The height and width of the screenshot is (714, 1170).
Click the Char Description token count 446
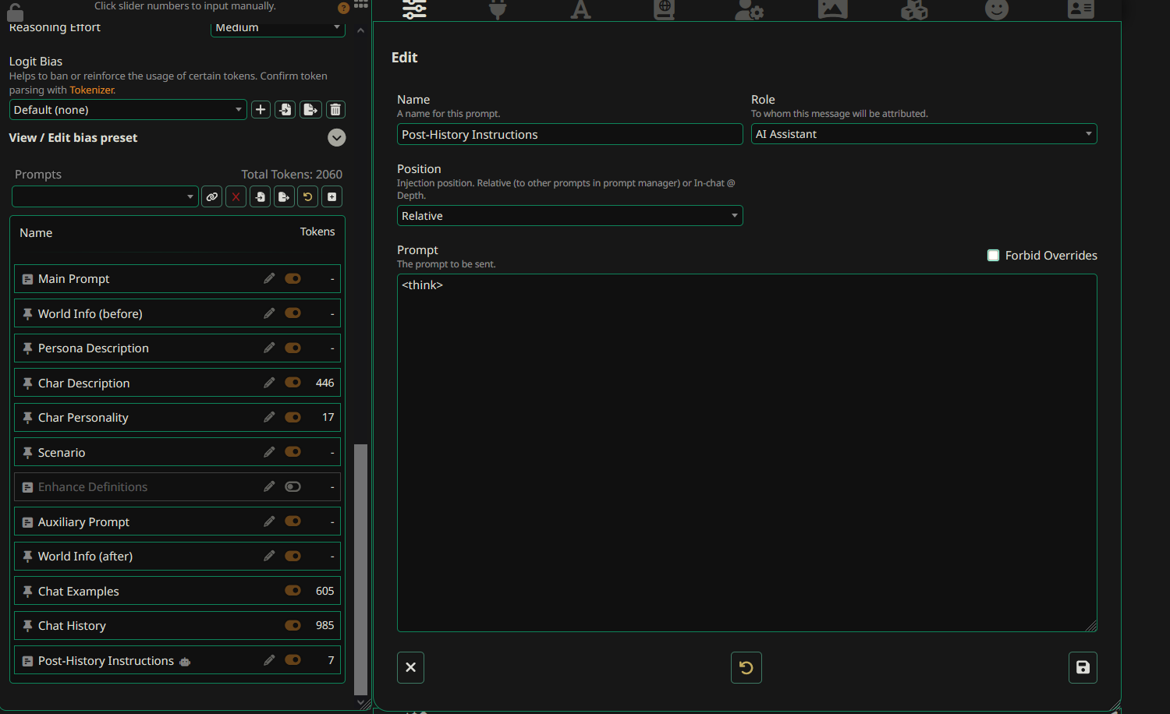[324, 383]
